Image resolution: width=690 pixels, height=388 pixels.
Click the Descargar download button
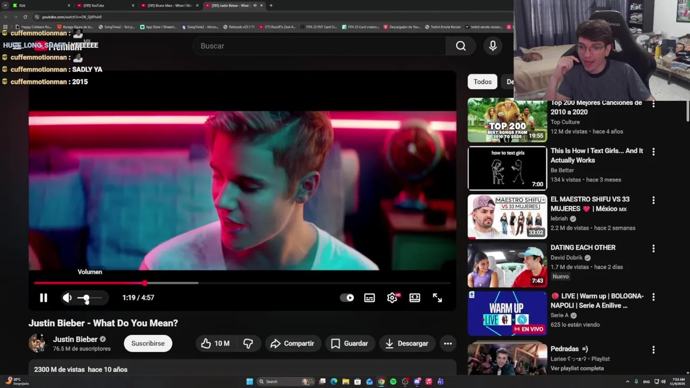[x=407, y=343]
